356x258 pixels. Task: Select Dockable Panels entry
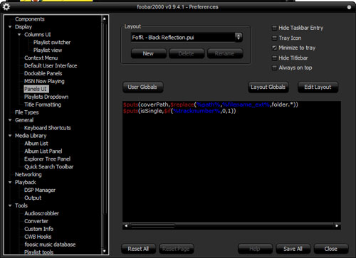(x=43, y=73)
